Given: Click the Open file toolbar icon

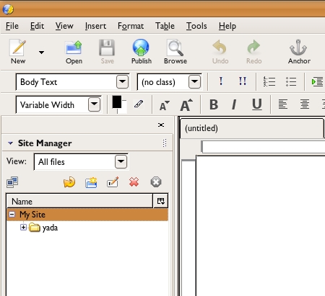Looking at the screenshot, I should pyautogui.click(x=74, y=52).
